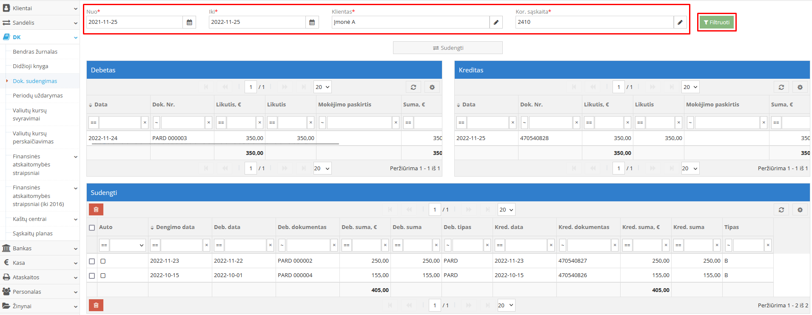Tick the select-all checkbox in Sudengti header
The image size is (812, 315).
92,228
